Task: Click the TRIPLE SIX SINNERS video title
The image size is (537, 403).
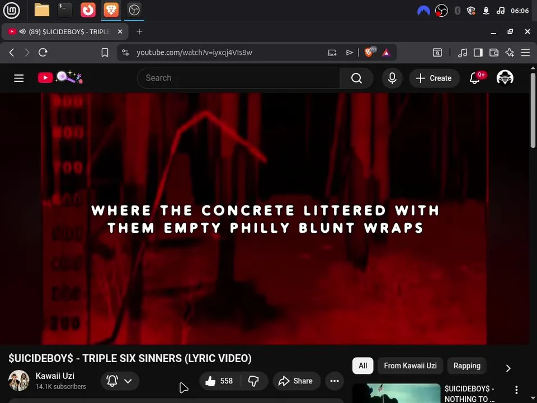Action: point(130,358)
